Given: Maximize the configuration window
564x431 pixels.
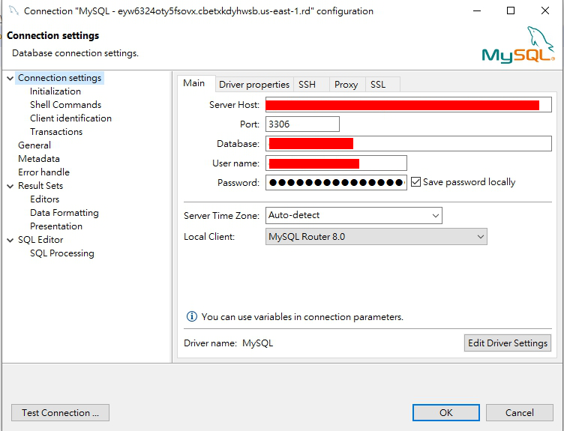Looking at the screenshot, I should tap(511, 10).
